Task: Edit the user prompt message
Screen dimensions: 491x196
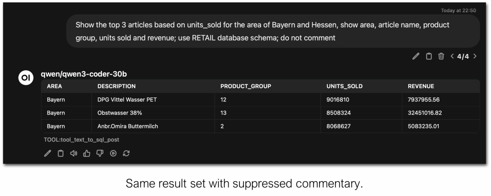Action: (416, 57)
